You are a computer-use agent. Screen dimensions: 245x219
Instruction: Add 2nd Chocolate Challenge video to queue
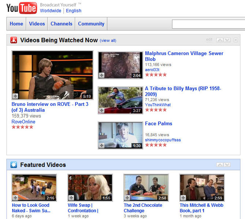tap(127, 198)
